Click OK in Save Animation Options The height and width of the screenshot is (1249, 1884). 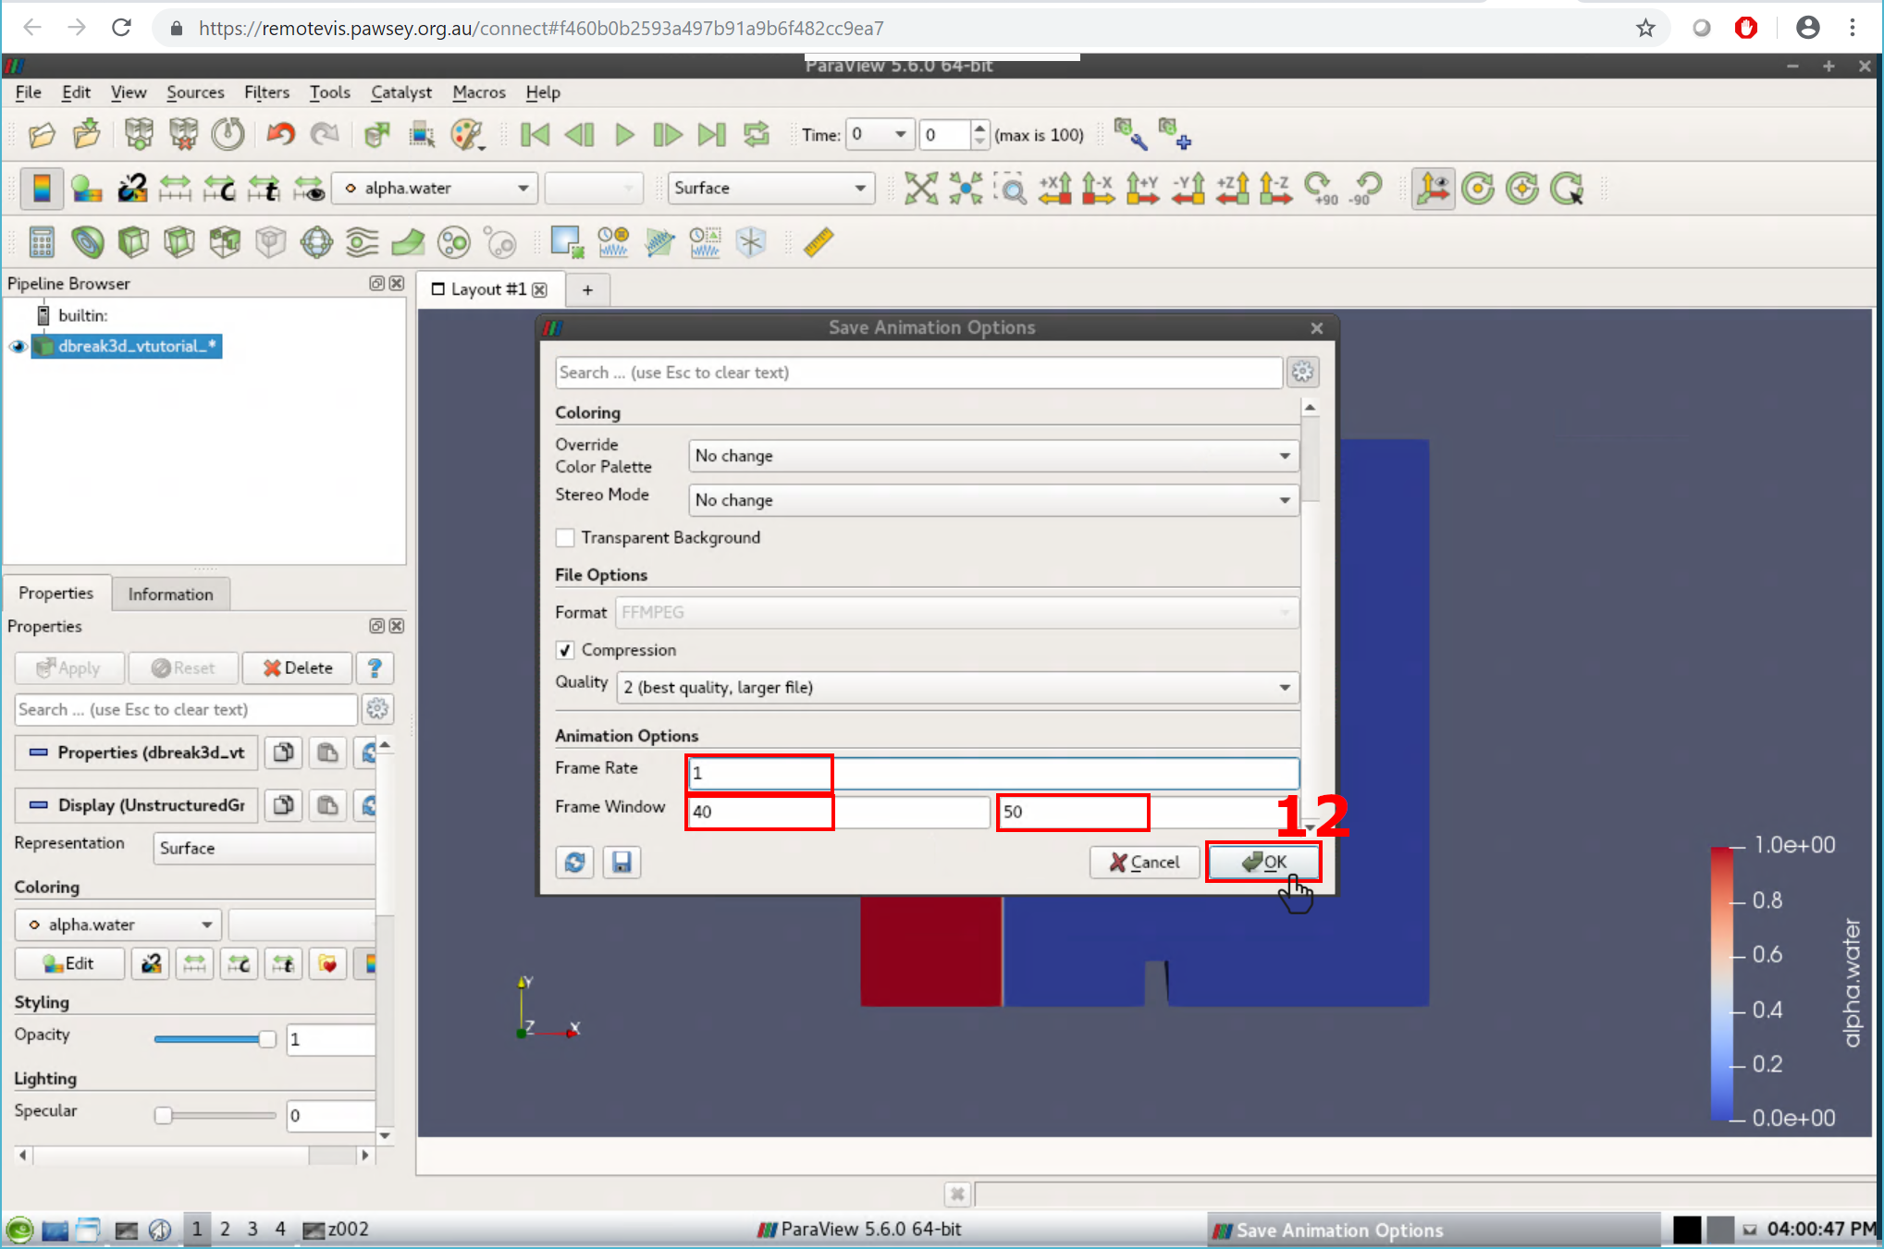click(1263, 863)
